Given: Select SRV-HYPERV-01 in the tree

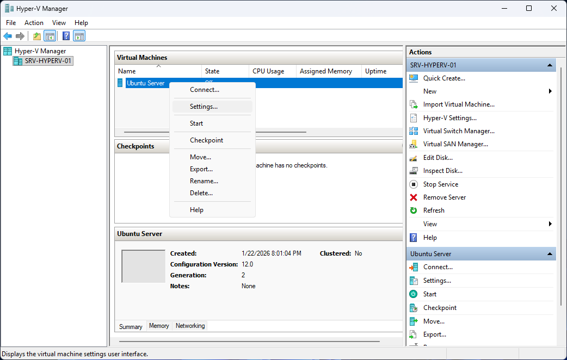Looking at the screenshot, I should [x=48, y=61].
